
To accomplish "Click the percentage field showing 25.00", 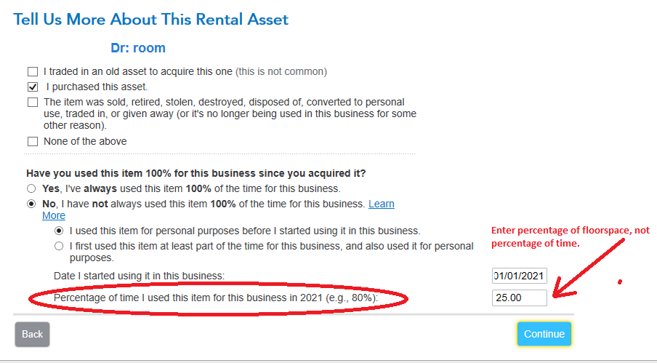I will click(520, 298).
